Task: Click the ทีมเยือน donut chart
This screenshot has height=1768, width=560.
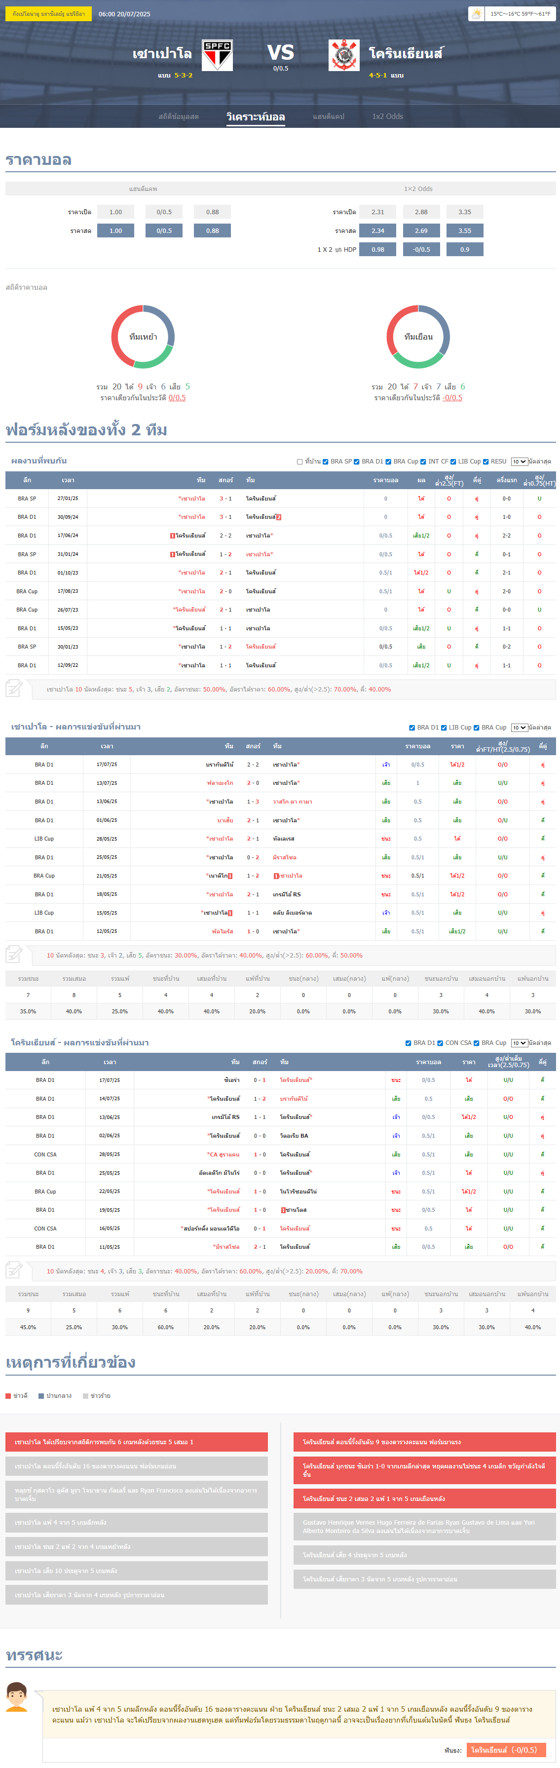Action: tap(418, 336)
